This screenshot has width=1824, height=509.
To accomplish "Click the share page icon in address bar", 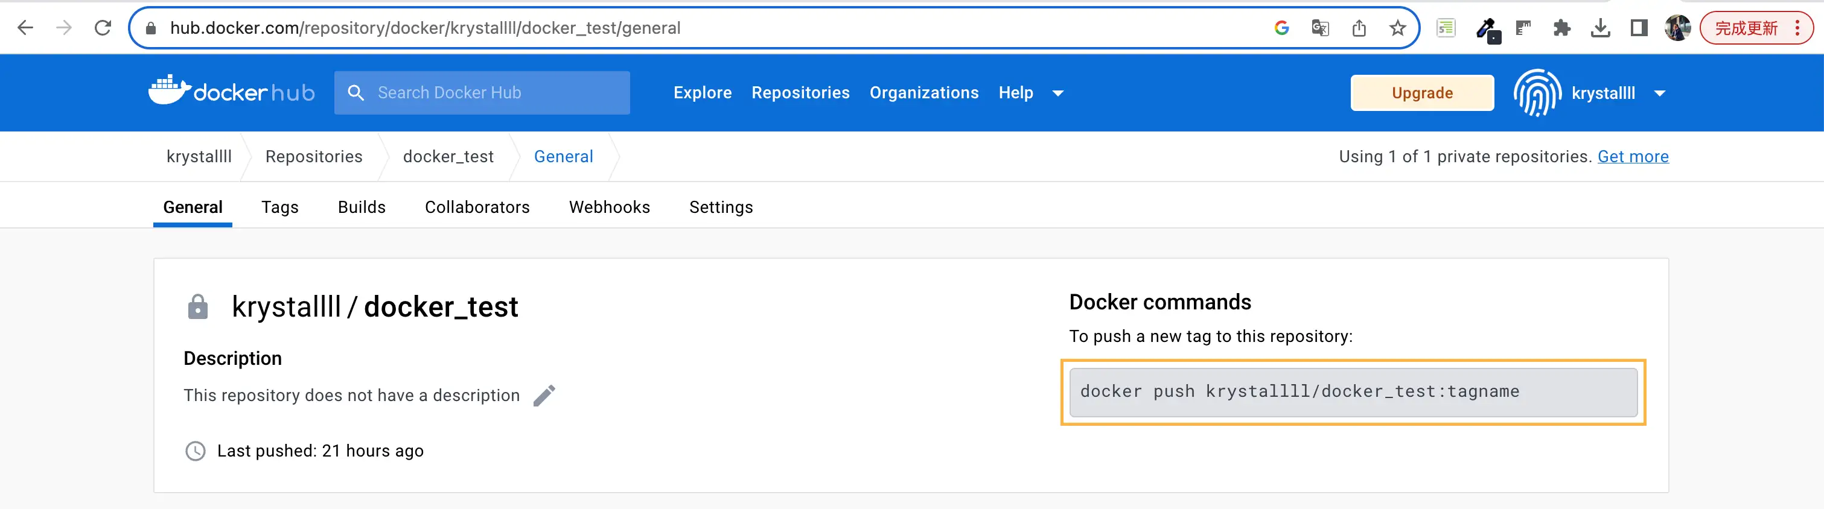I will coord(1359,28).
